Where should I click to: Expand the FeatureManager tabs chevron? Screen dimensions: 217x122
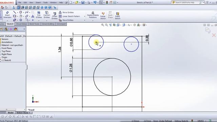tap(24, 29)
